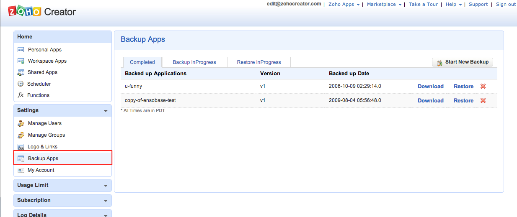Restore the copy-of-ensobase-test backup

pos(463,100)
